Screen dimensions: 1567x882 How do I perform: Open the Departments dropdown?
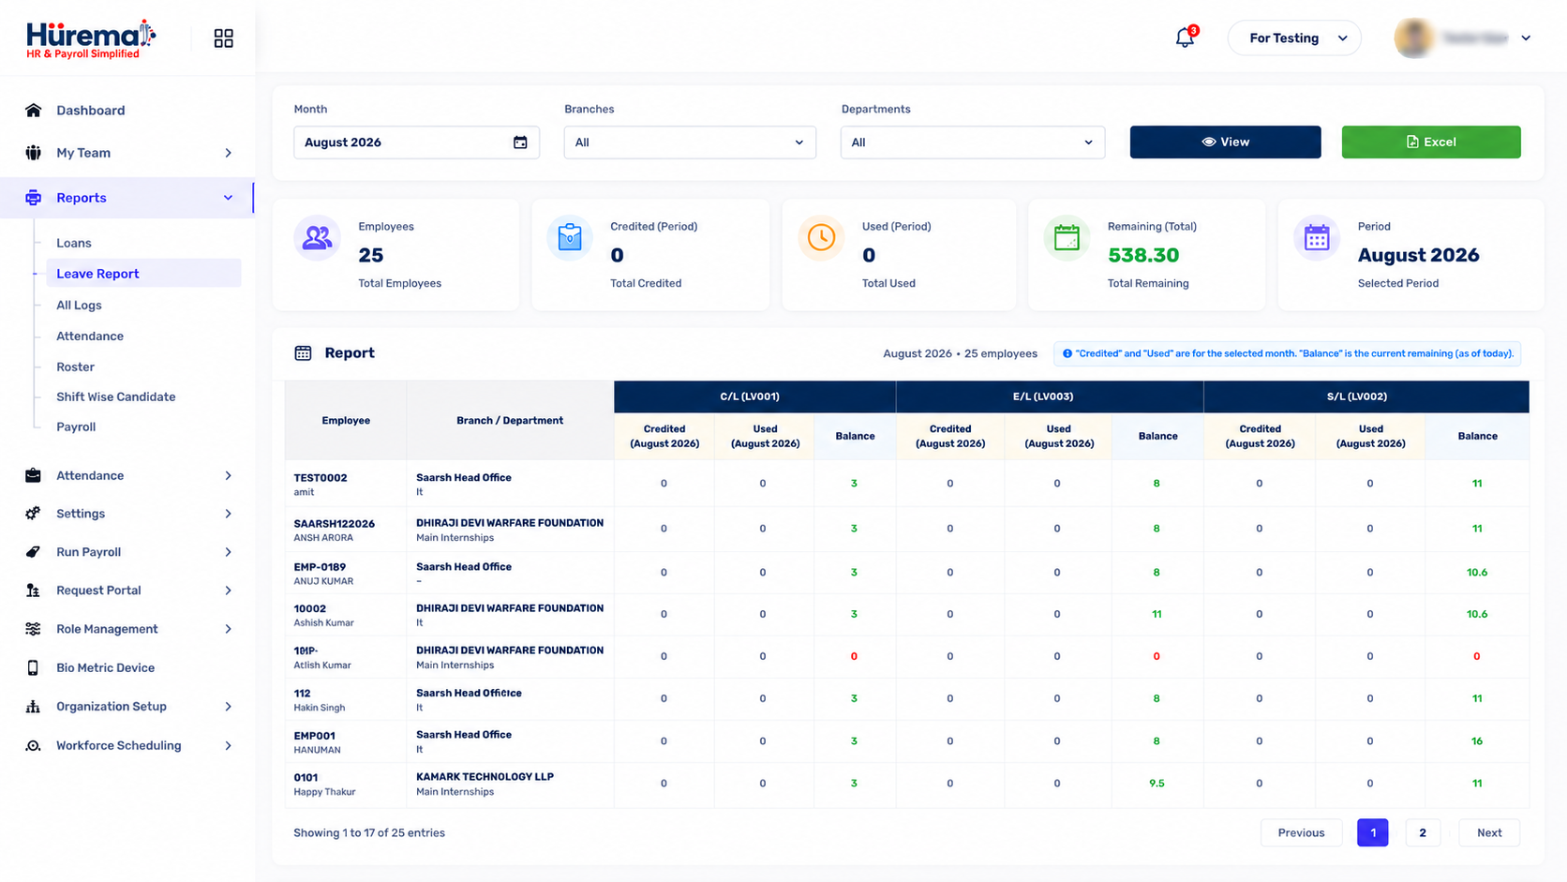[x=973, y=142]
